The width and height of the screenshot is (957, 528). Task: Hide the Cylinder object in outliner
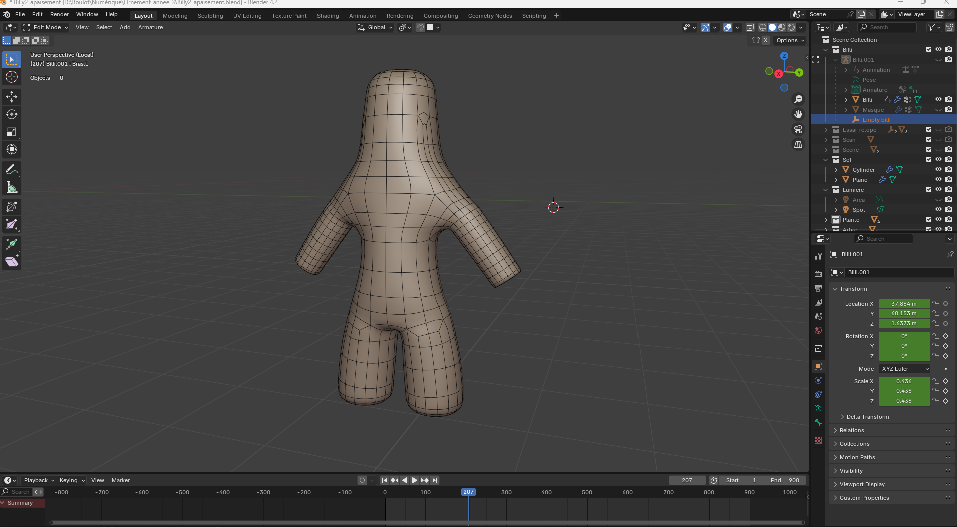pos(938,170)
